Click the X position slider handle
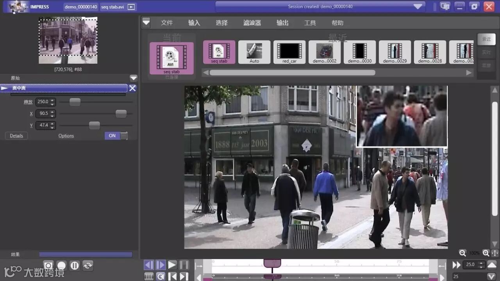500x281 pixels. pyautogui.click(x=121, y=114)
